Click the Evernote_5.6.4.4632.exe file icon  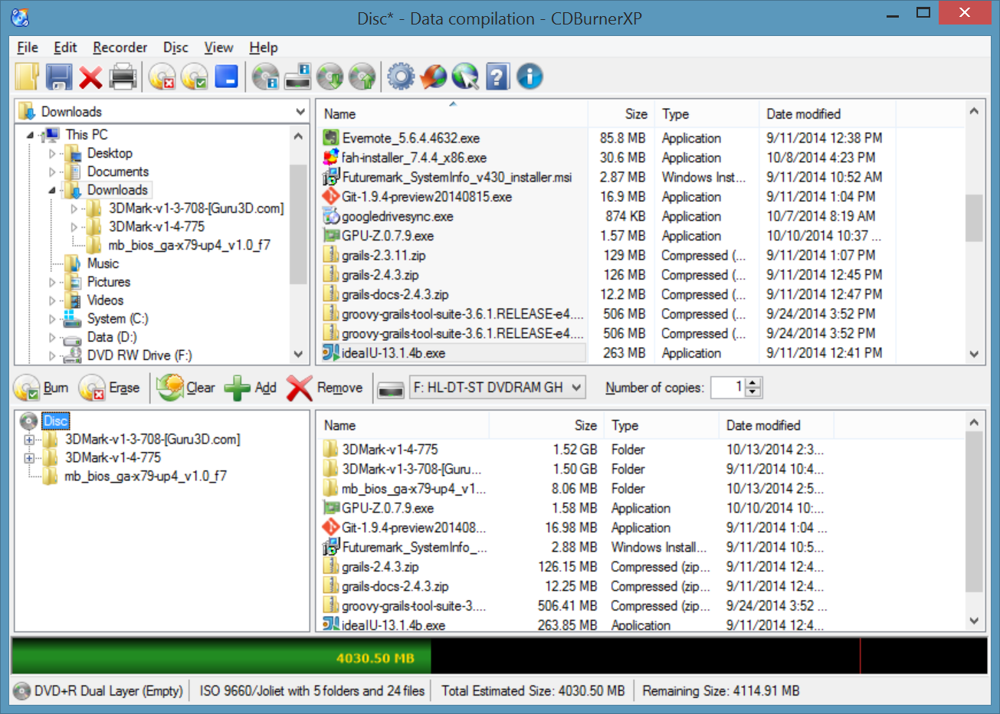pos(331,138)
